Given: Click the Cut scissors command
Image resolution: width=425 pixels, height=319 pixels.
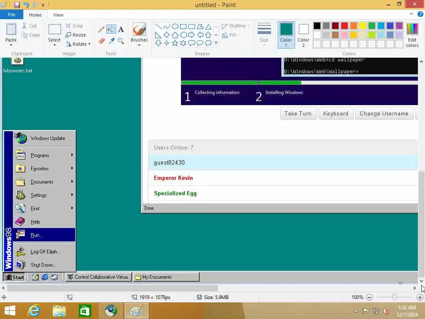Looking at the screenshot, I should click(x=29, y=26).
